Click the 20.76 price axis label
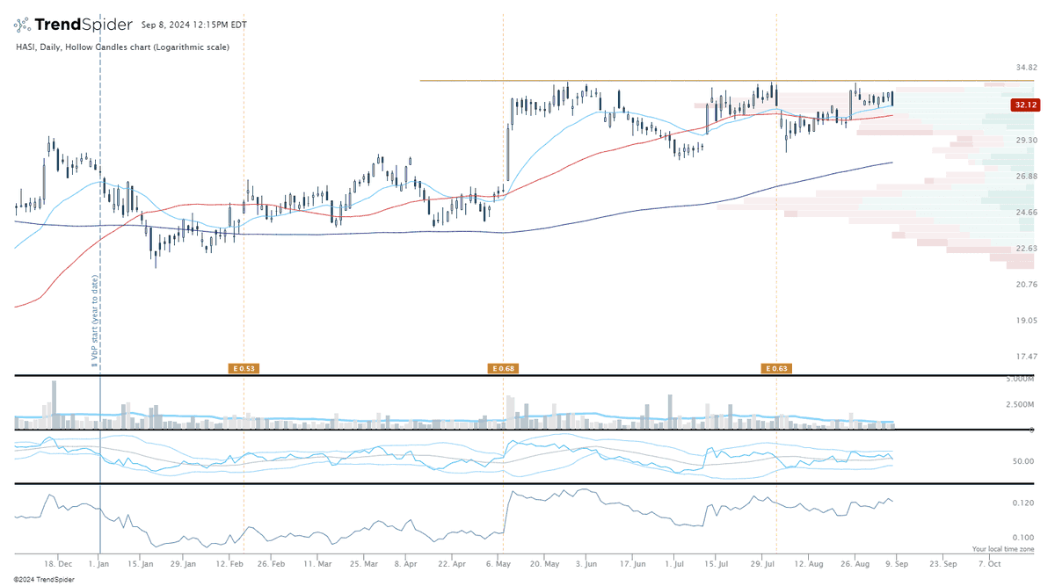1055x586 pixels. point(1025,284)
